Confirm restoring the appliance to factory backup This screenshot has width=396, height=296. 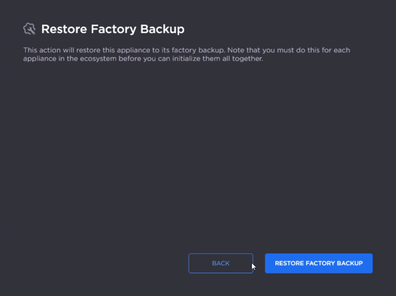(319, 263)
